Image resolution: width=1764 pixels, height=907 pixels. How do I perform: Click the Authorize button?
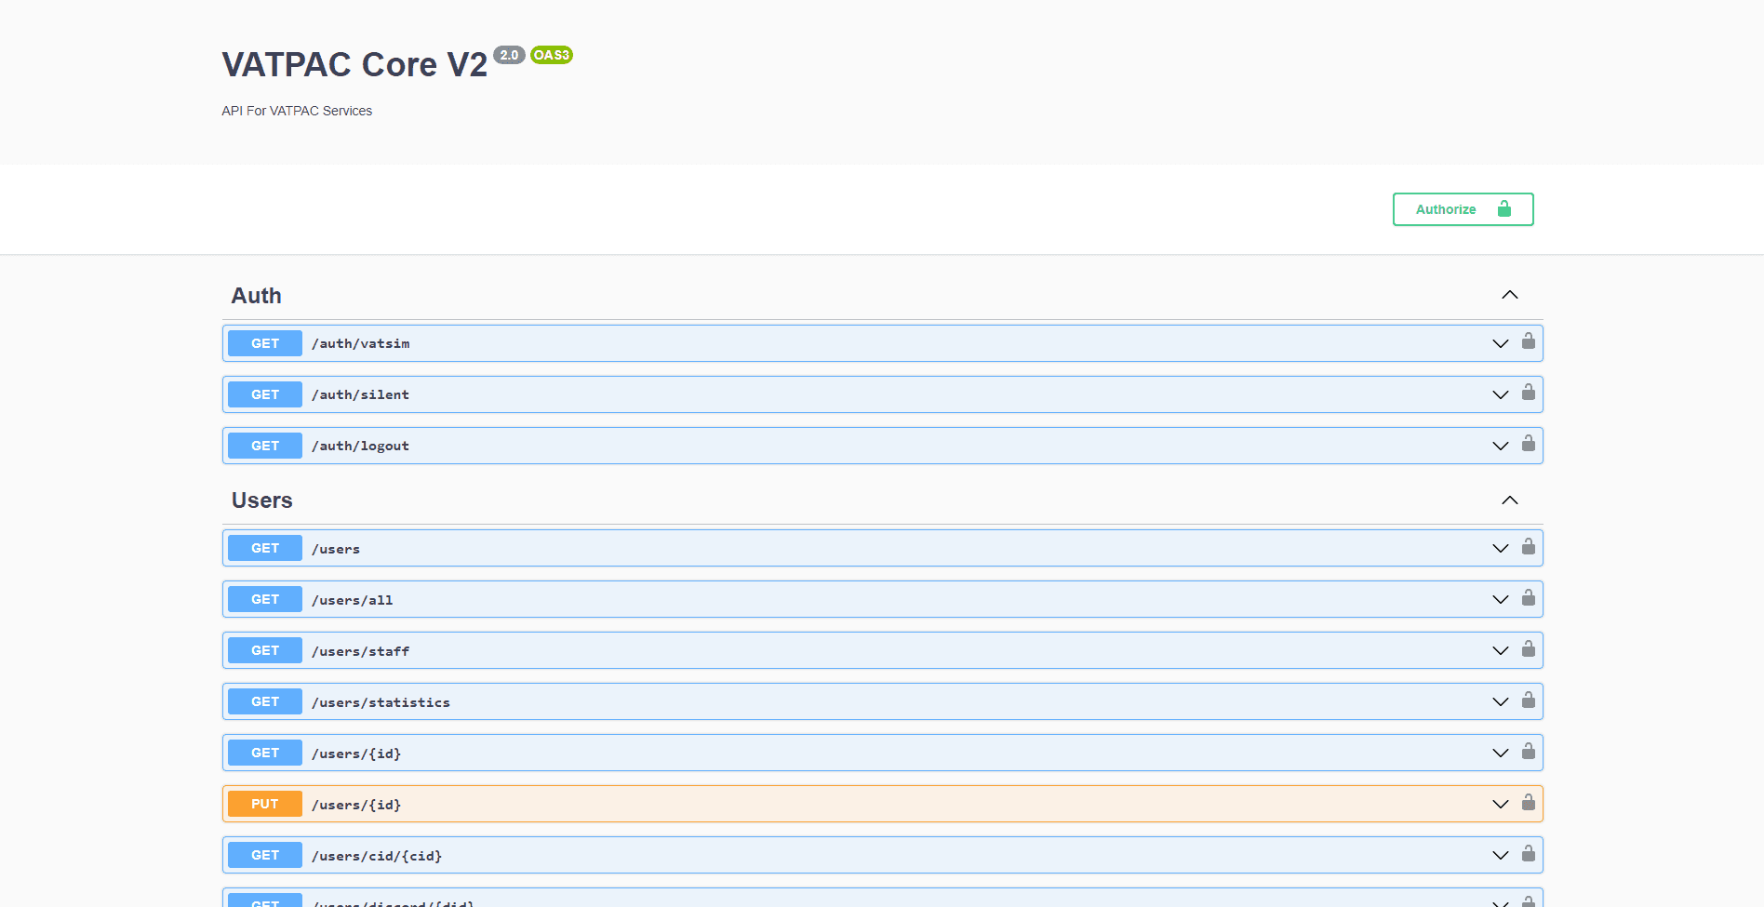tap(1463, 209)
